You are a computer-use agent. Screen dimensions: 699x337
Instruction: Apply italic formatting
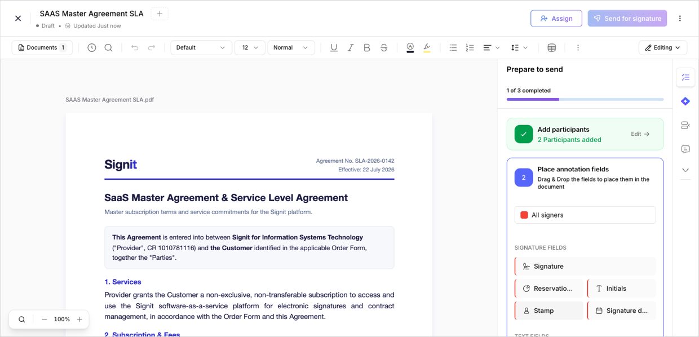coord(351,47)
